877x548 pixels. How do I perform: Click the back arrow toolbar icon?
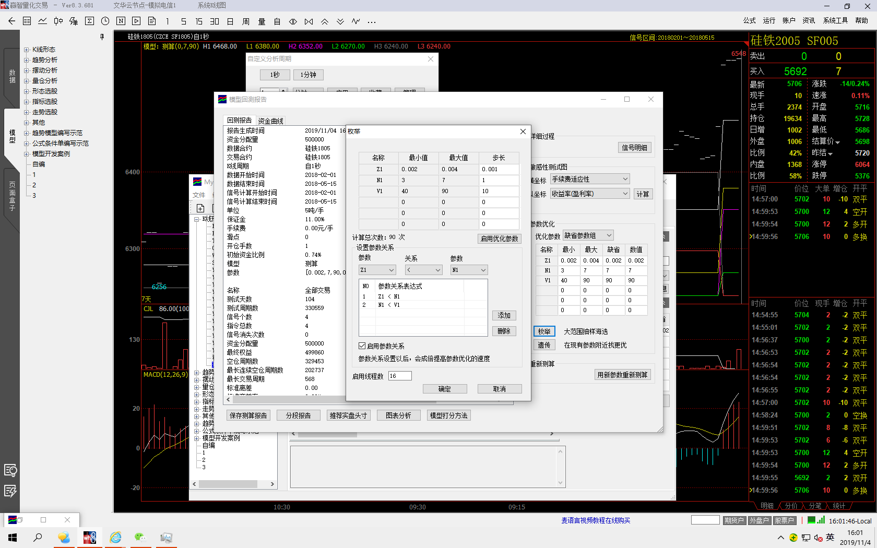pyautogui.click(x=11, y=21)
